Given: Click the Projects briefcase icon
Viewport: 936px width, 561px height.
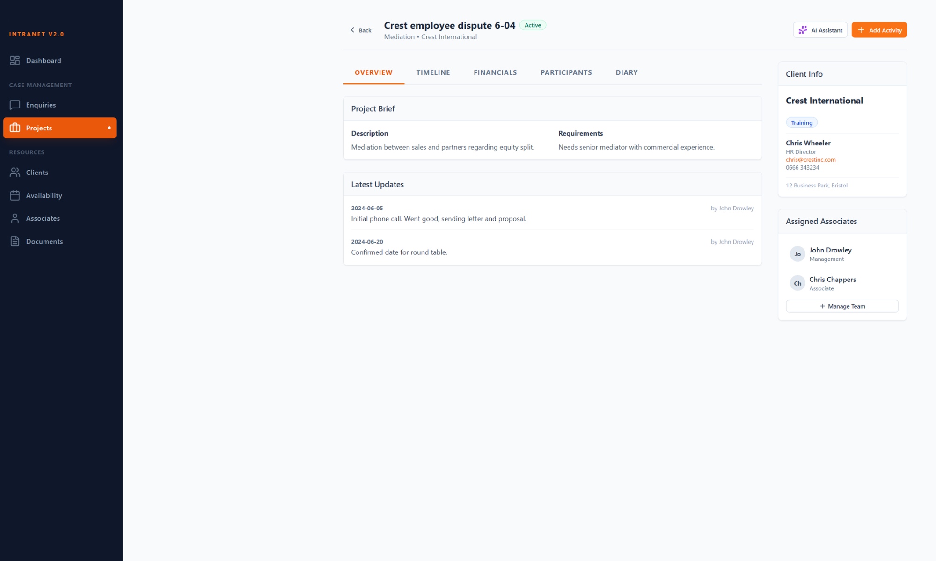Looking at the screenshot, I should click(x=15, y=128).
